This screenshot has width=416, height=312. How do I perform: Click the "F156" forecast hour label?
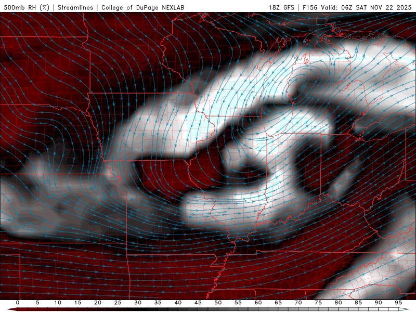(310, 7)
